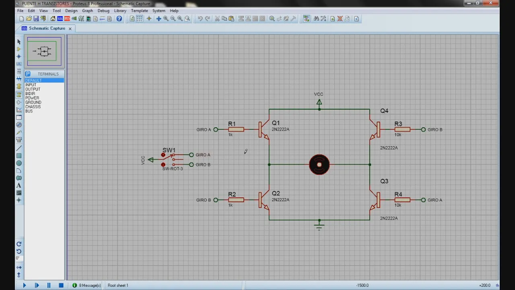Click the Rotate Anti-Clockwise icon
The image size is (515, 290).
click(19, 251)
